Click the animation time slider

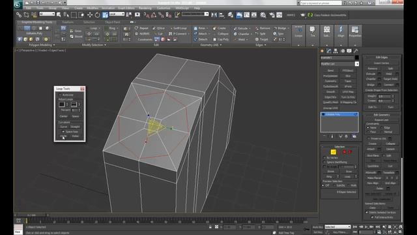click(x=32, y=215)
